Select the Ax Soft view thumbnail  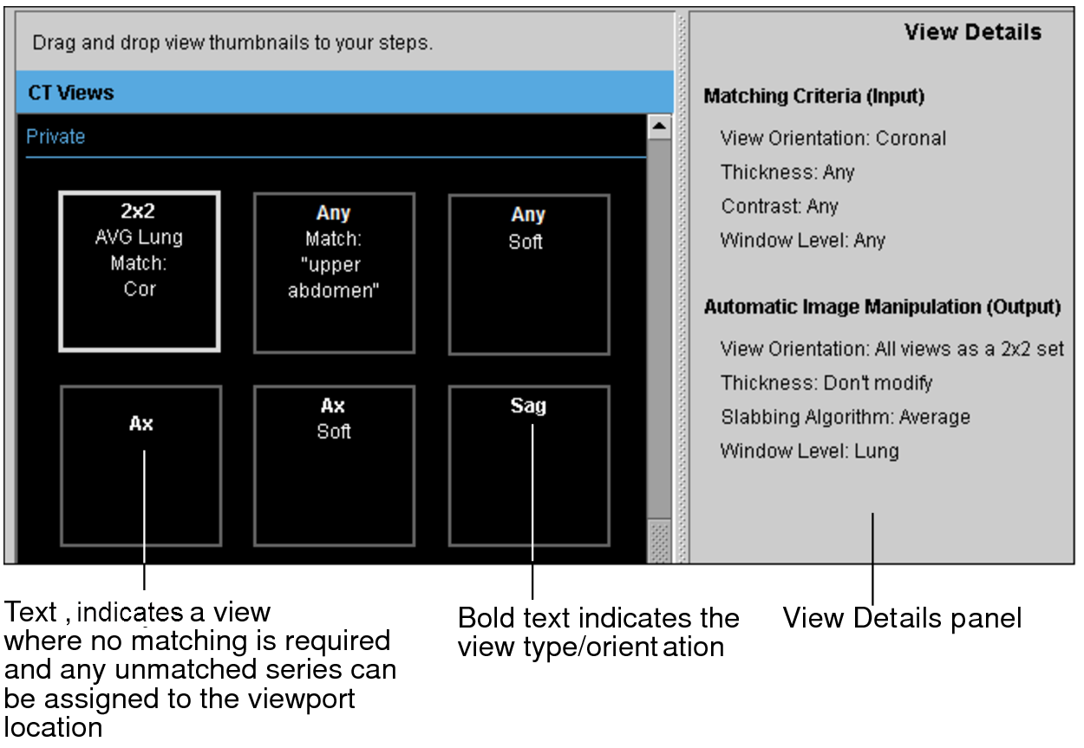point(334,465)
